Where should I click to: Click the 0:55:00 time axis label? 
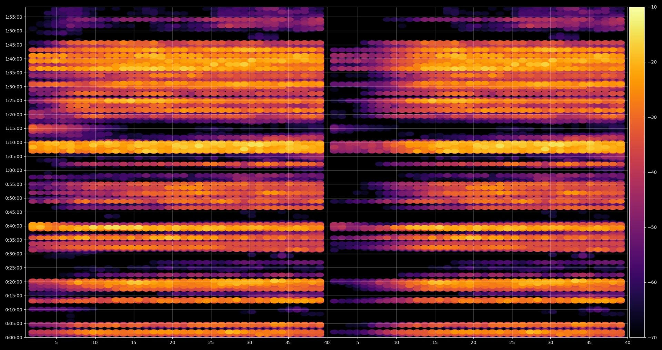[x=14, y=184]
